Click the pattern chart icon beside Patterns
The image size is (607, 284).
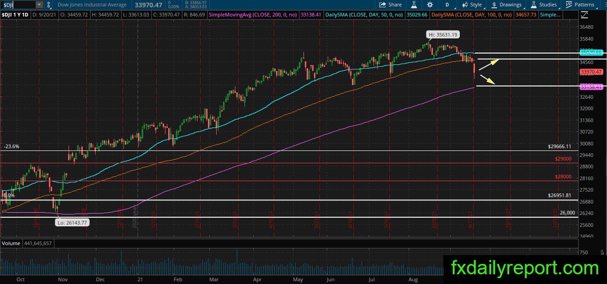(569, 5)
